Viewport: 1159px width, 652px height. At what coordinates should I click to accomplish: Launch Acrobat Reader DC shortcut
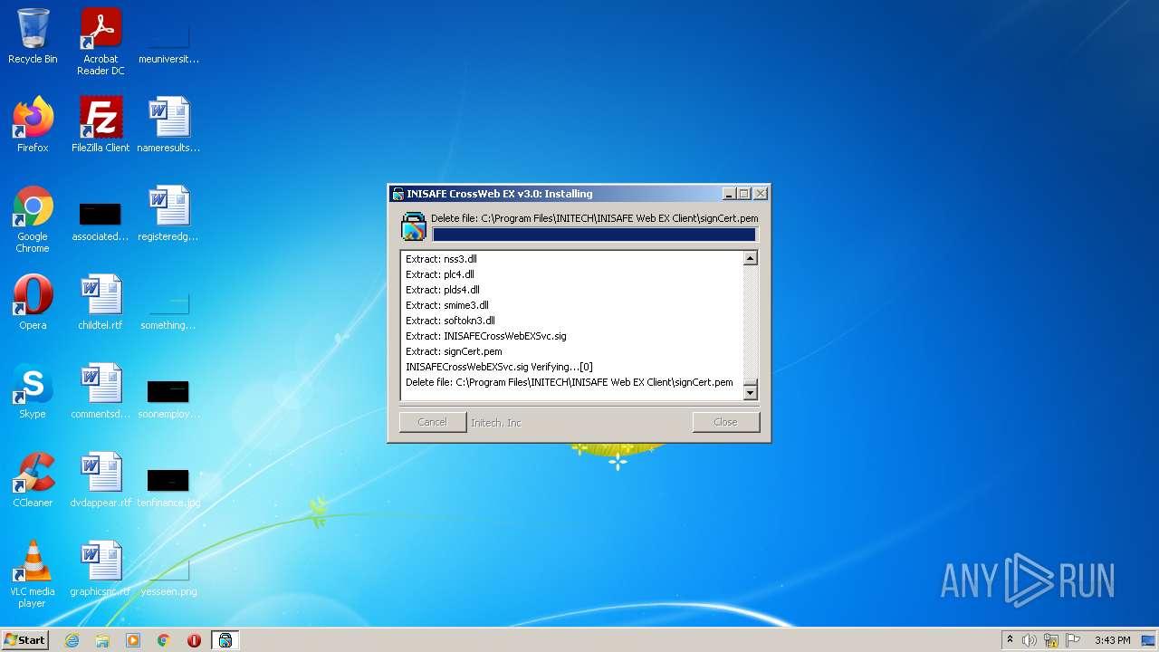[101, 42]
